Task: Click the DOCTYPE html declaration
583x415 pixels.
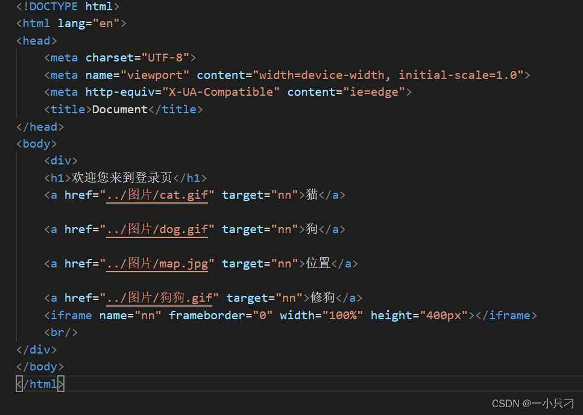Action: pyautogui.click(x=68, y=6)
